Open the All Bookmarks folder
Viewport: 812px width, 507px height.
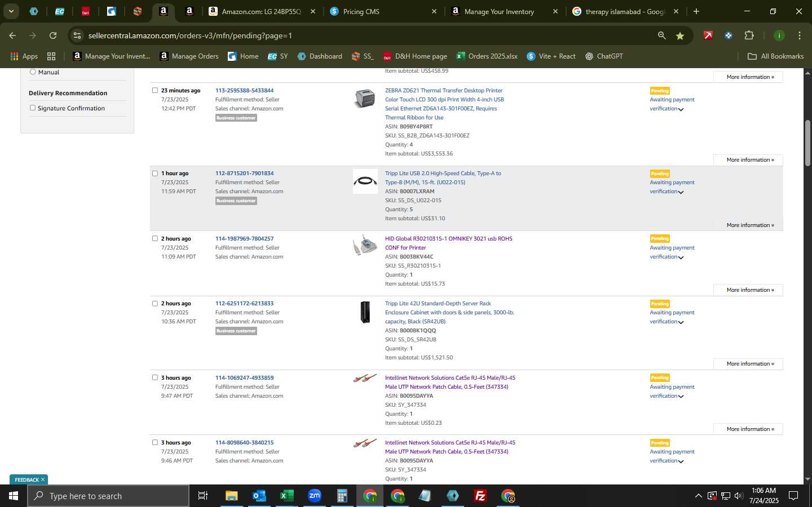coord(775,56)
